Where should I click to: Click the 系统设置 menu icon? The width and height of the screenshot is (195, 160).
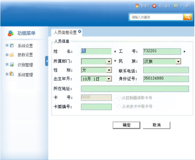point(12,46)
